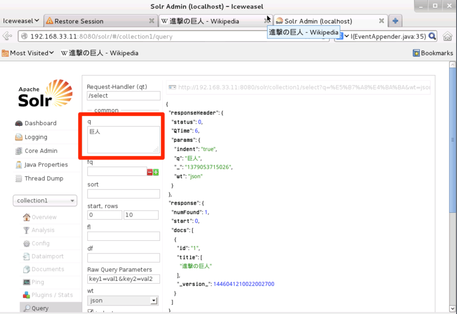Open collection1 Overview

(44, 217)
